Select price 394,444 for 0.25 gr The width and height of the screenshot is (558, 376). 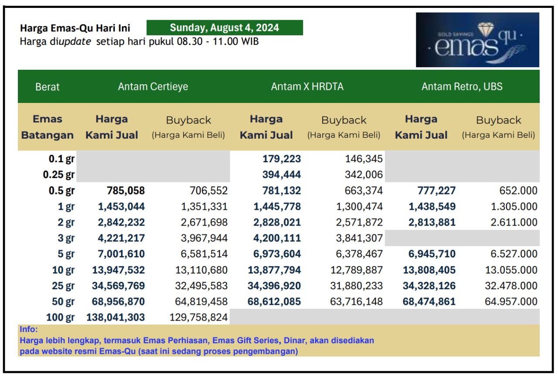tap(282, 175)
